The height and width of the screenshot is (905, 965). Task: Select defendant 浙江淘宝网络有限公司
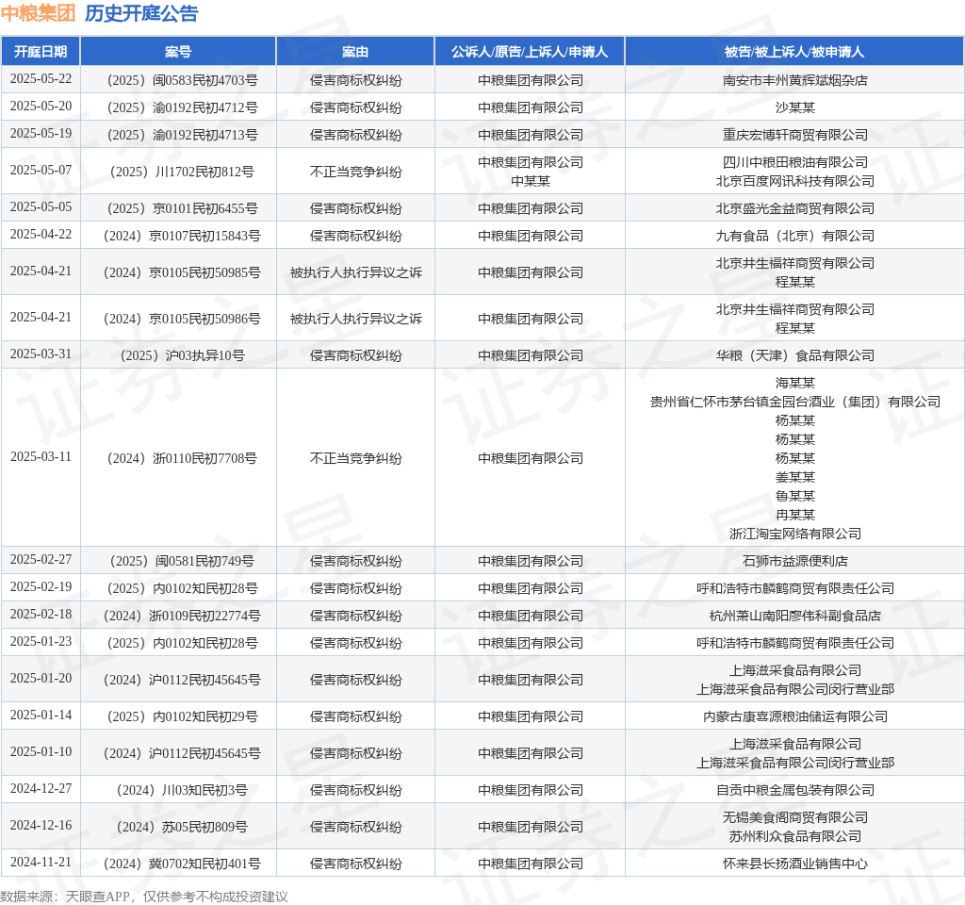[x=794, y=534]
